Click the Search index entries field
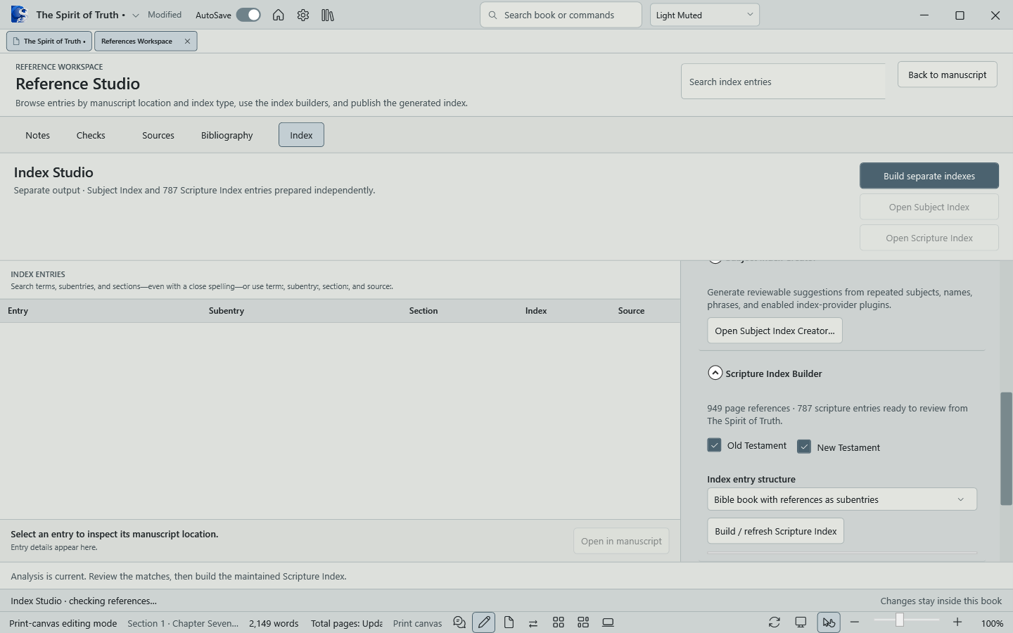 [x=783, y=82]
